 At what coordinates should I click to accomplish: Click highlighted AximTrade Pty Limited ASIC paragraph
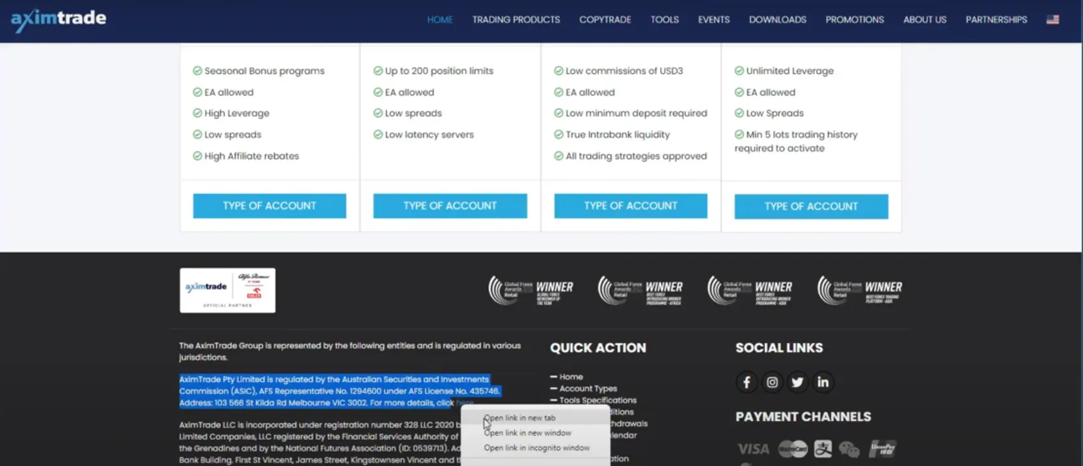[x=339, y=391]
